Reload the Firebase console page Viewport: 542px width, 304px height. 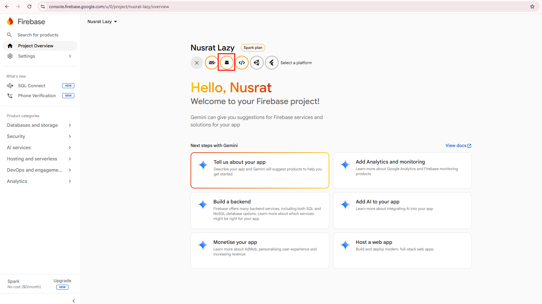click(x=29, y=7)
